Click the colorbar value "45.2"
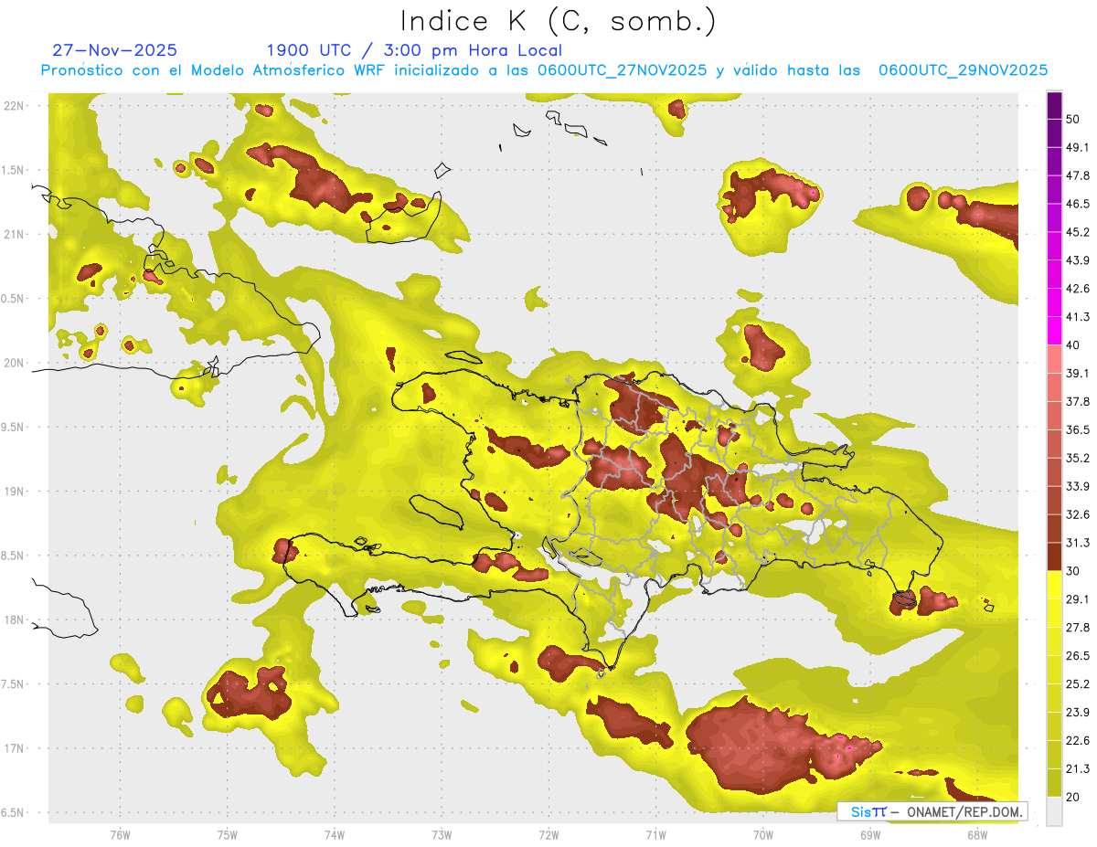 pyautogui.click(x=1078, y=233)
